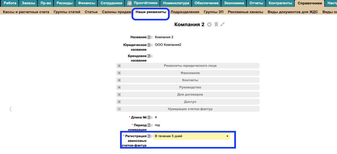The image size is (337, 154).
Task: Collapse the Нумерация счетов-фактур section
Action: coord(119,109)
